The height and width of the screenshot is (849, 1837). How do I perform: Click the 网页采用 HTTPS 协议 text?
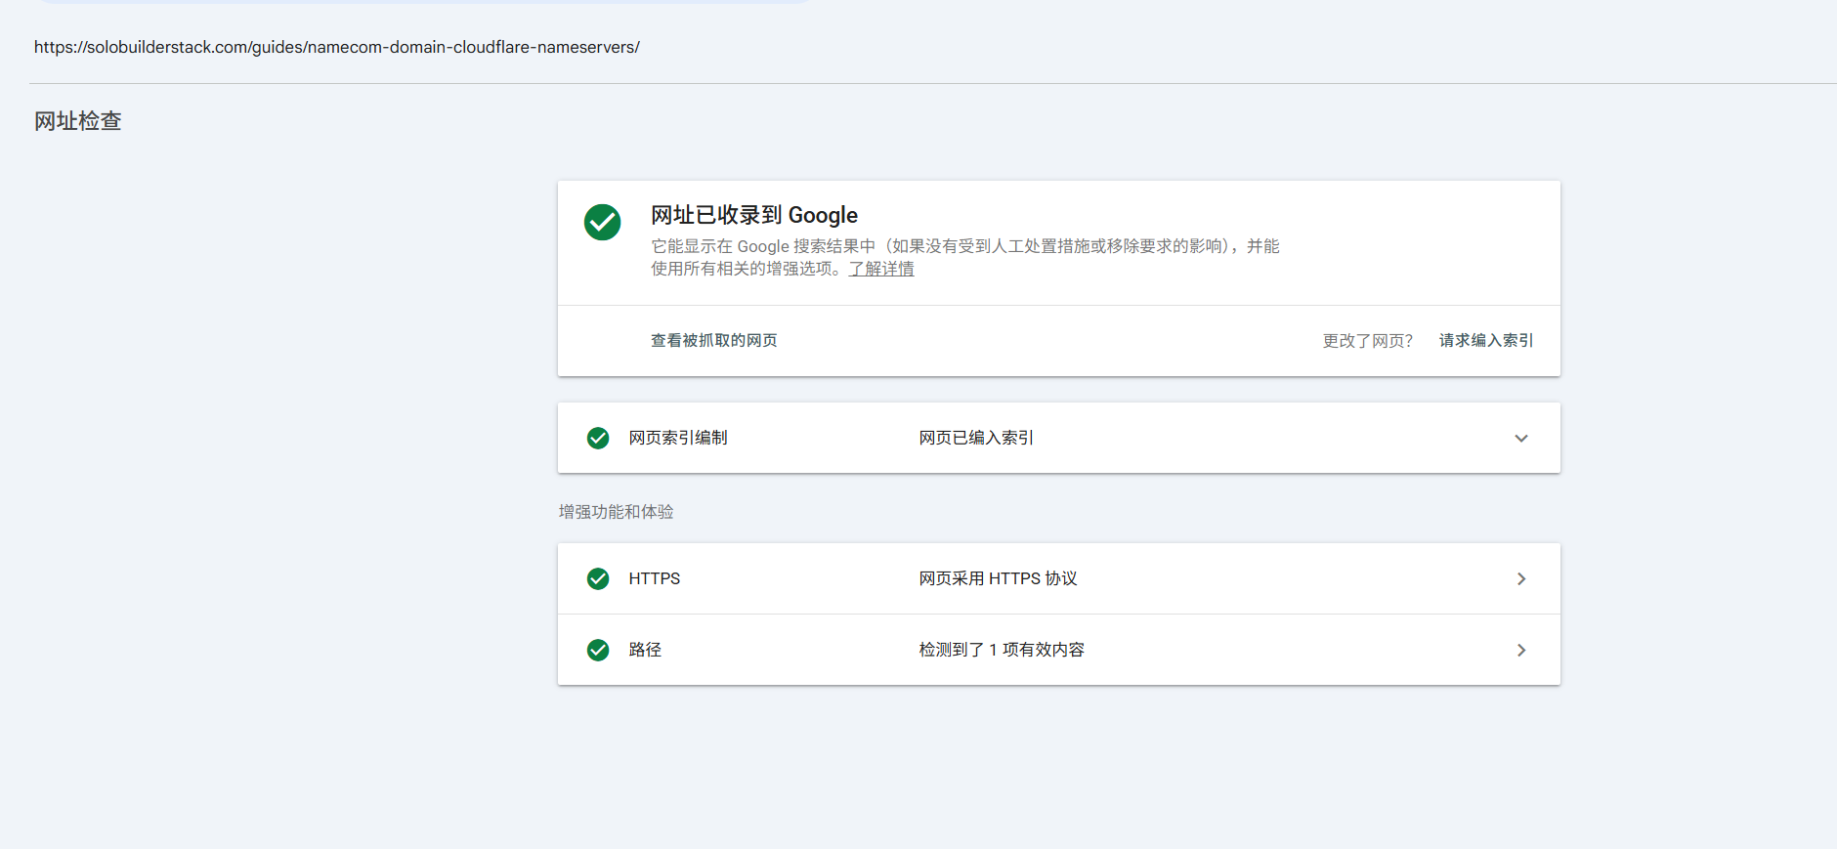[x=998, y=578]
